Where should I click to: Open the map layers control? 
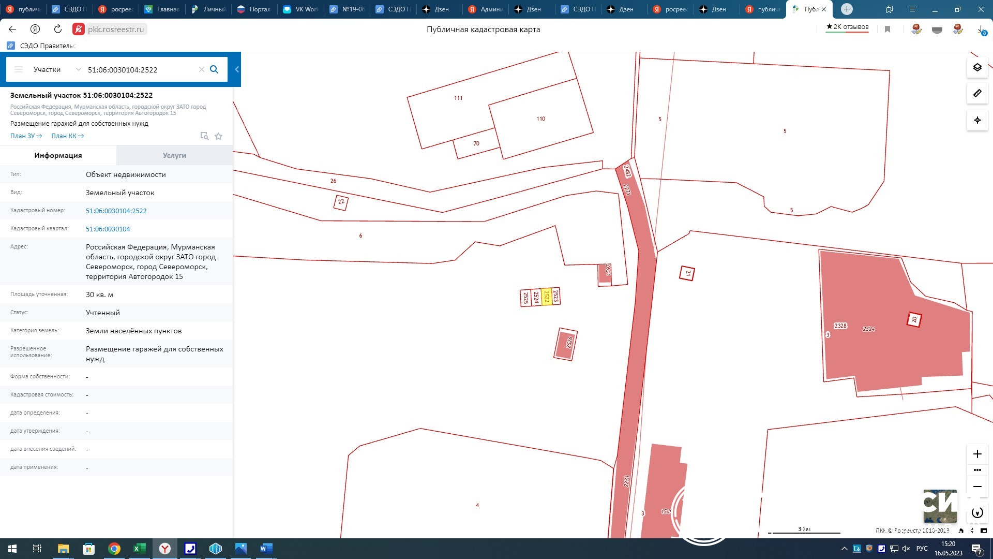point(977,67)
